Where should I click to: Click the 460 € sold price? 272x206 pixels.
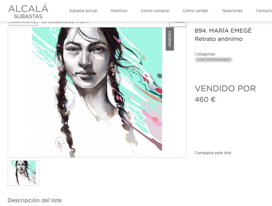coord(205,100)
